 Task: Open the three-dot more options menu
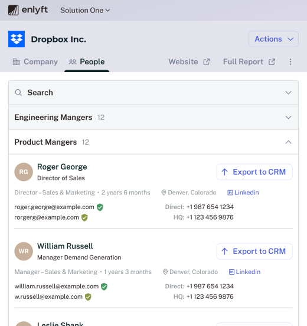point(290,62)
